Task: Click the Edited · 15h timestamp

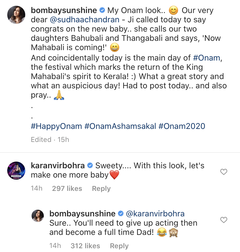Action: tap(50, 140)
